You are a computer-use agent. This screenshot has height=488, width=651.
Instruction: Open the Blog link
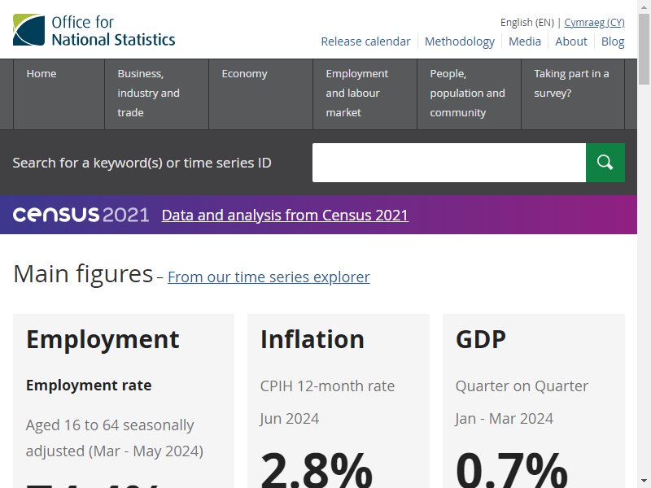point(613,41)
